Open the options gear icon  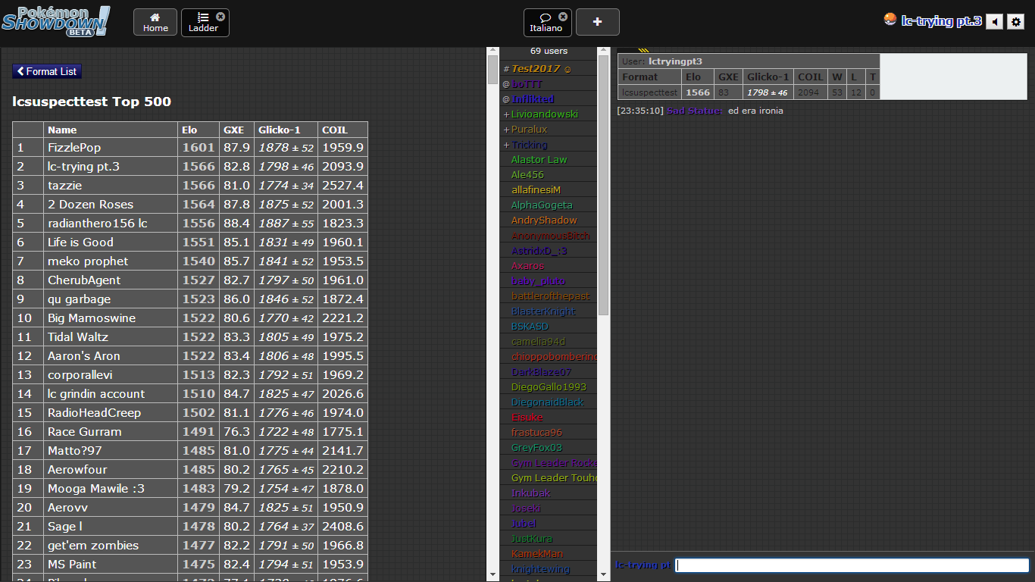(x=1016, y=22)
